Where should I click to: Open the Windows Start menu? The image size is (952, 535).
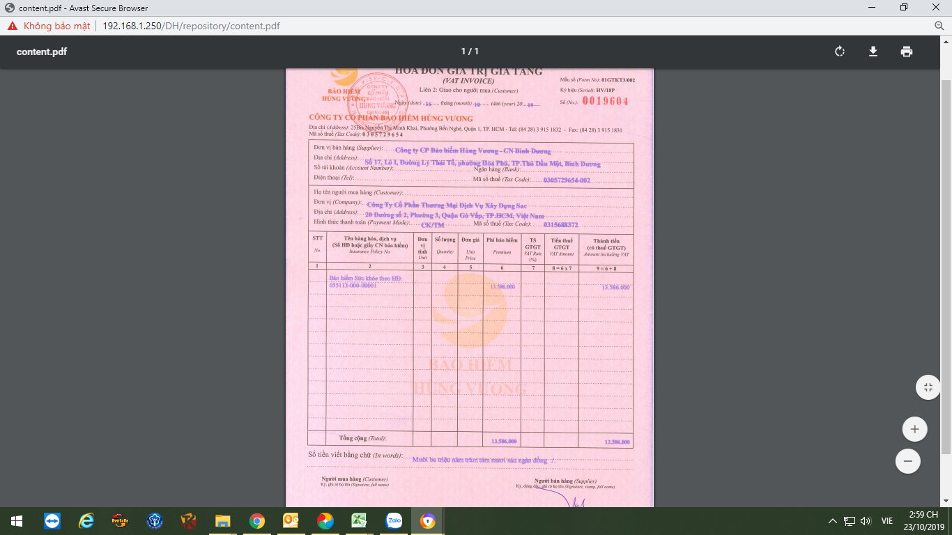(x=17, y=521)
